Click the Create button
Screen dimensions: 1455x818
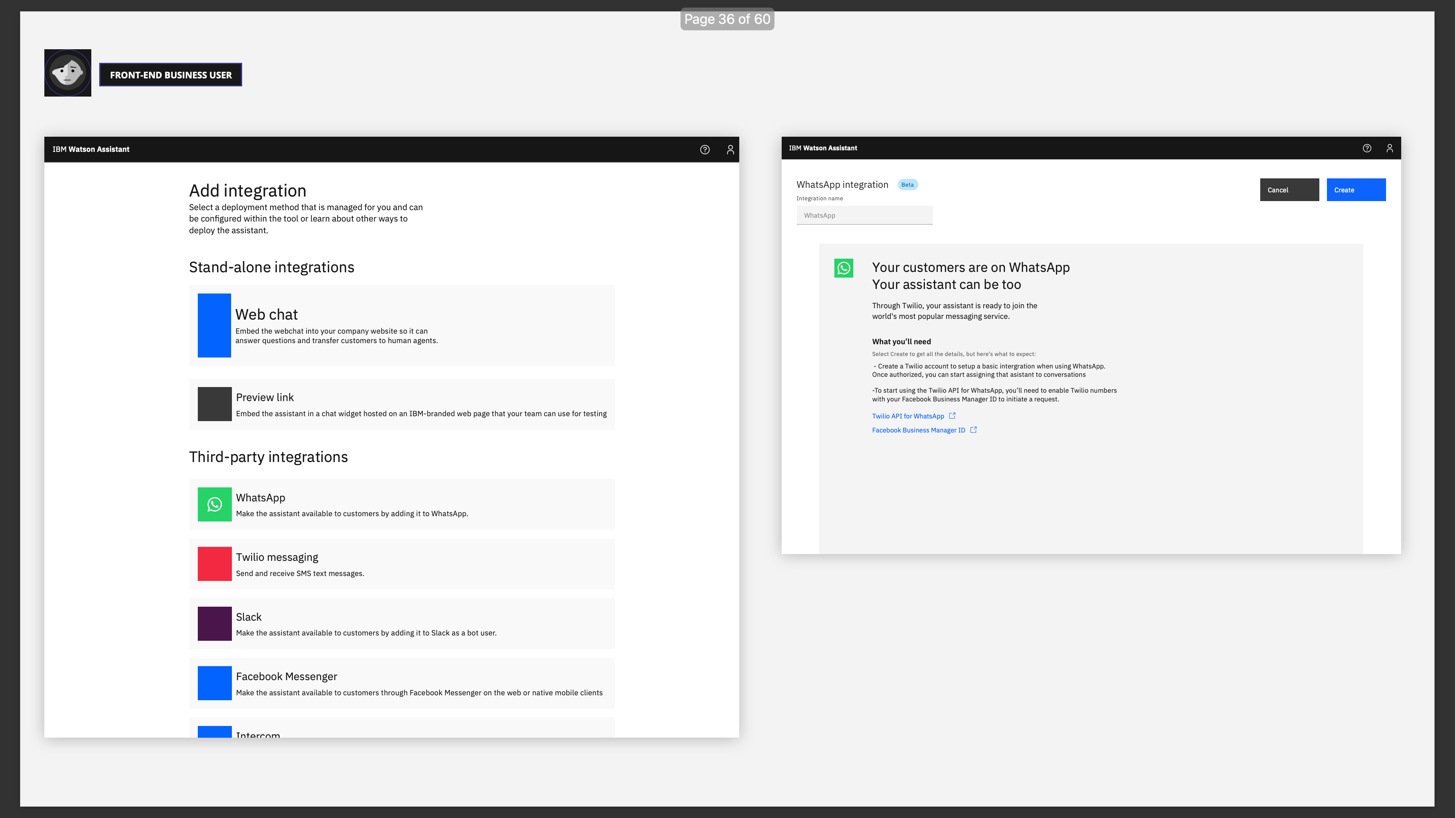[x=1356, y=190]
